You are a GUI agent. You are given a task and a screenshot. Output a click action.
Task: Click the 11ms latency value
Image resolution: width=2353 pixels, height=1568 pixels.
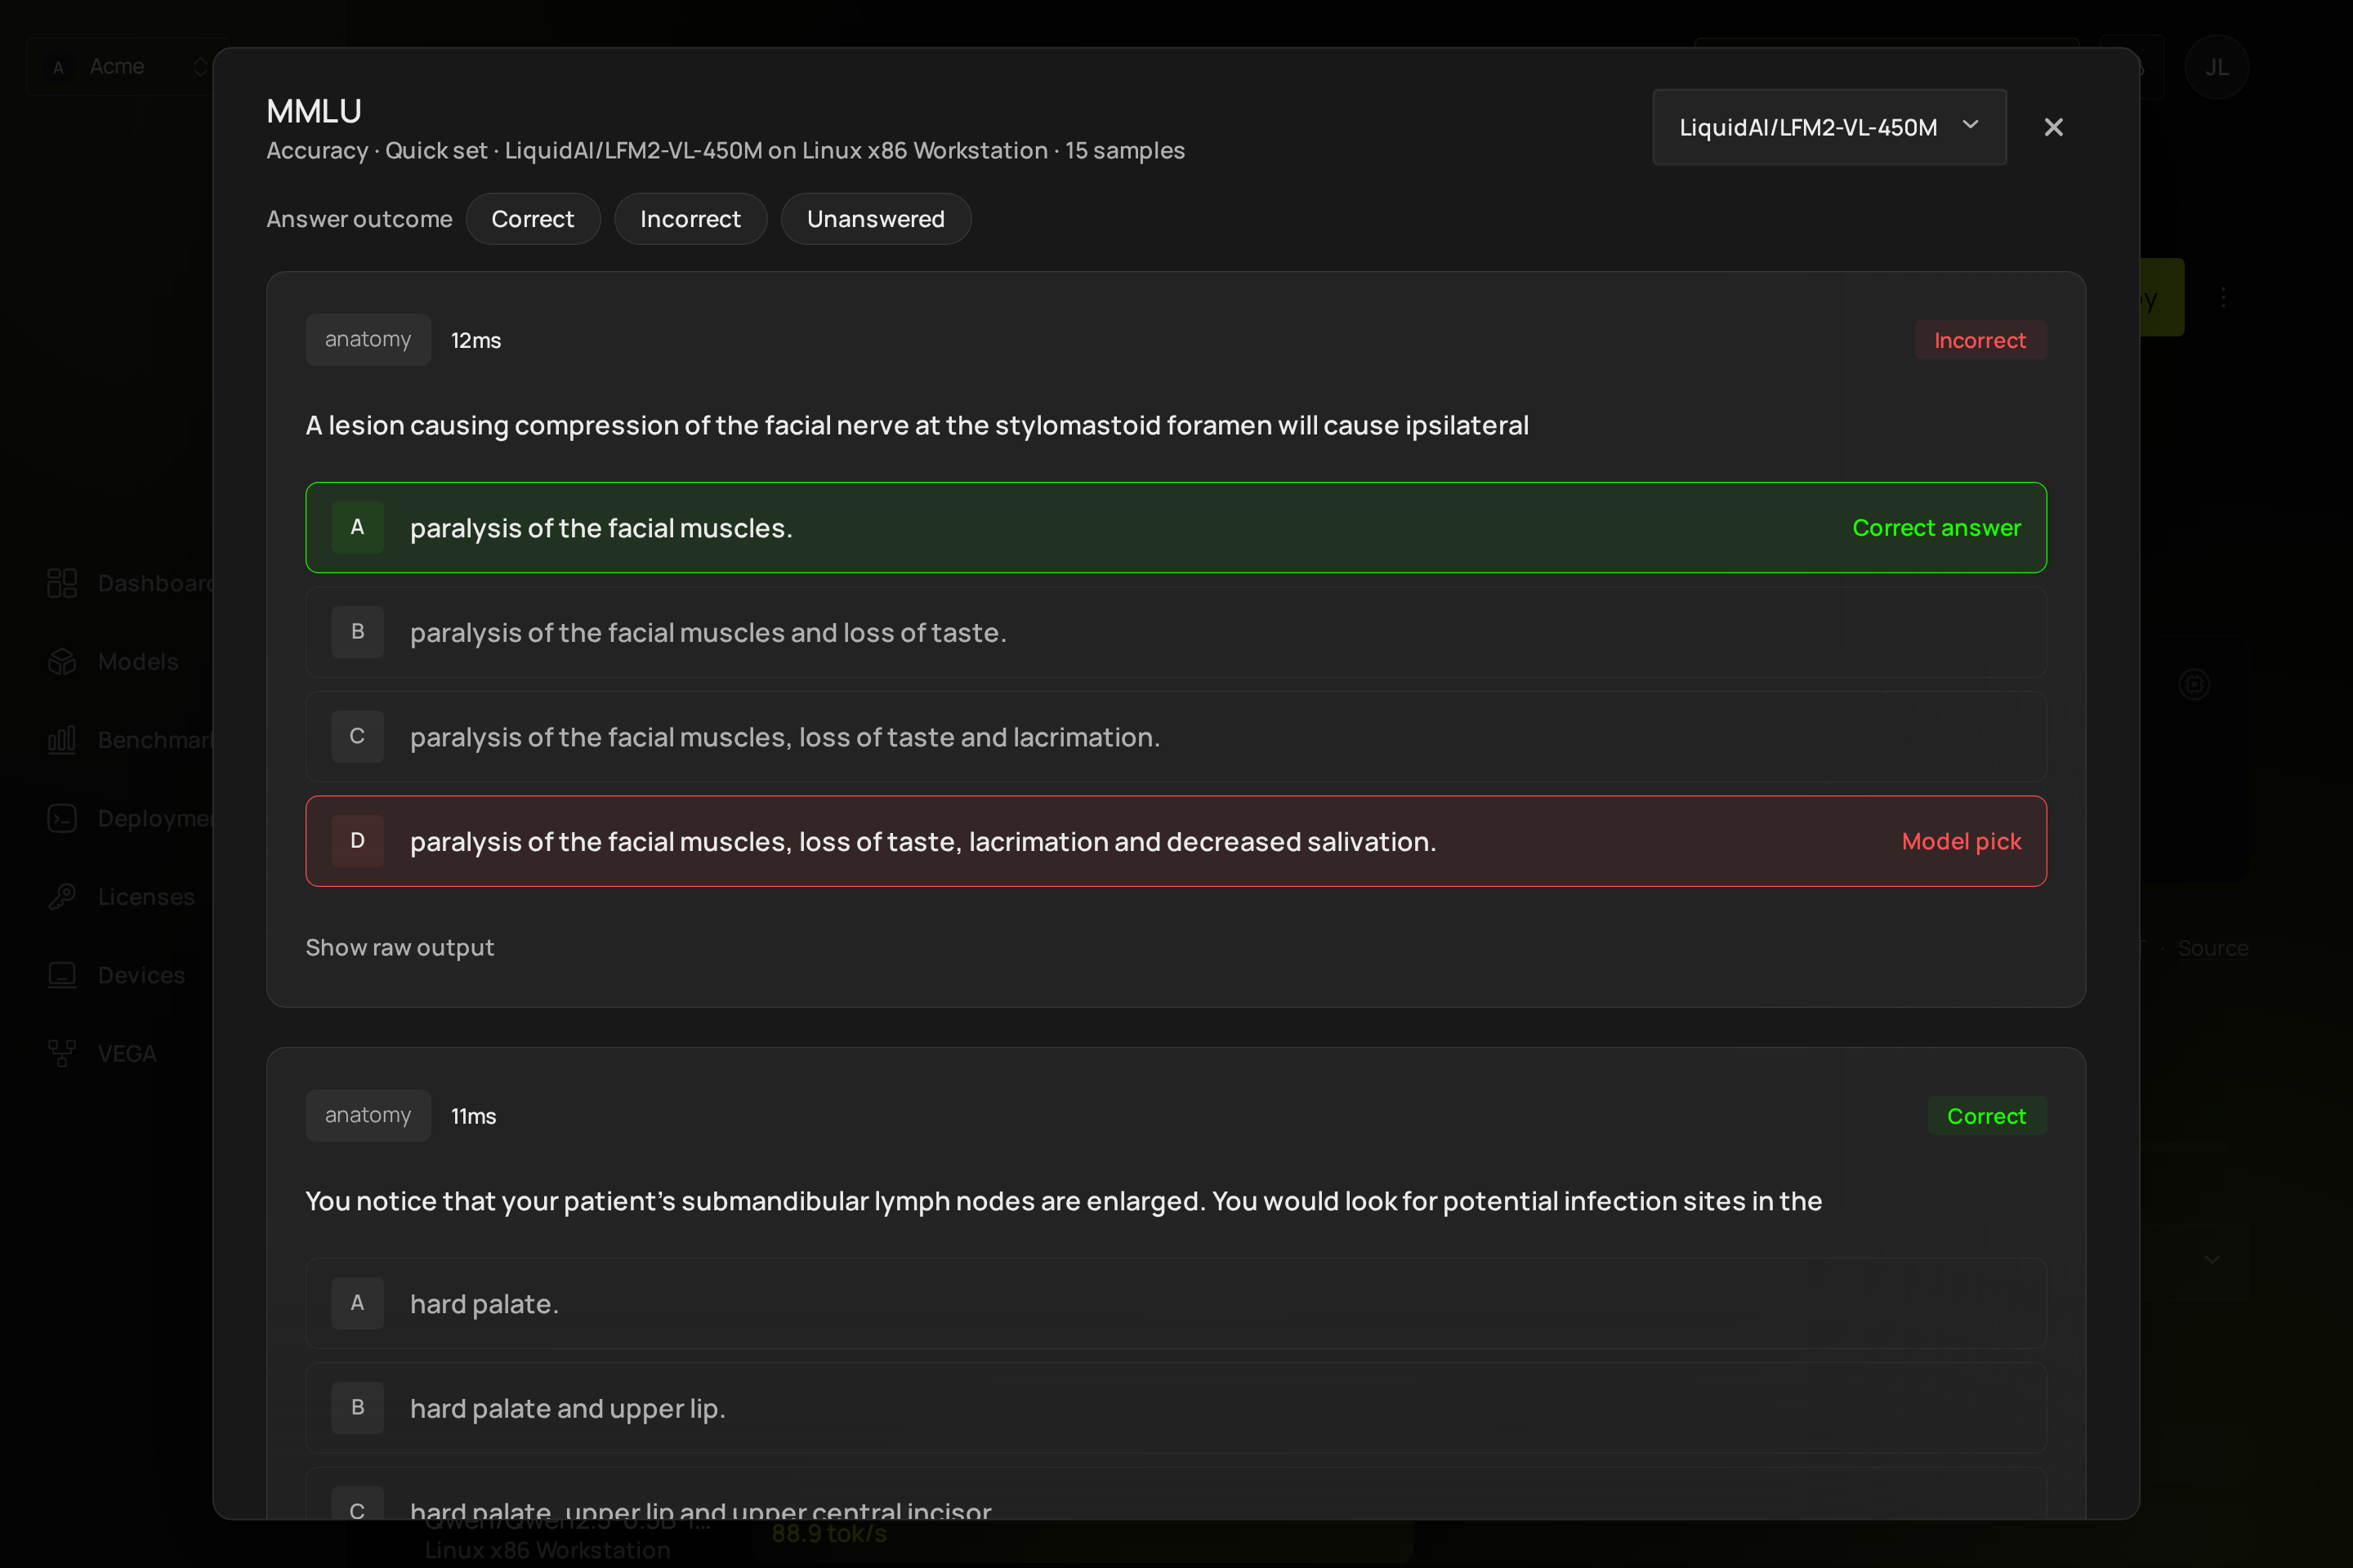pos(473,1116)
